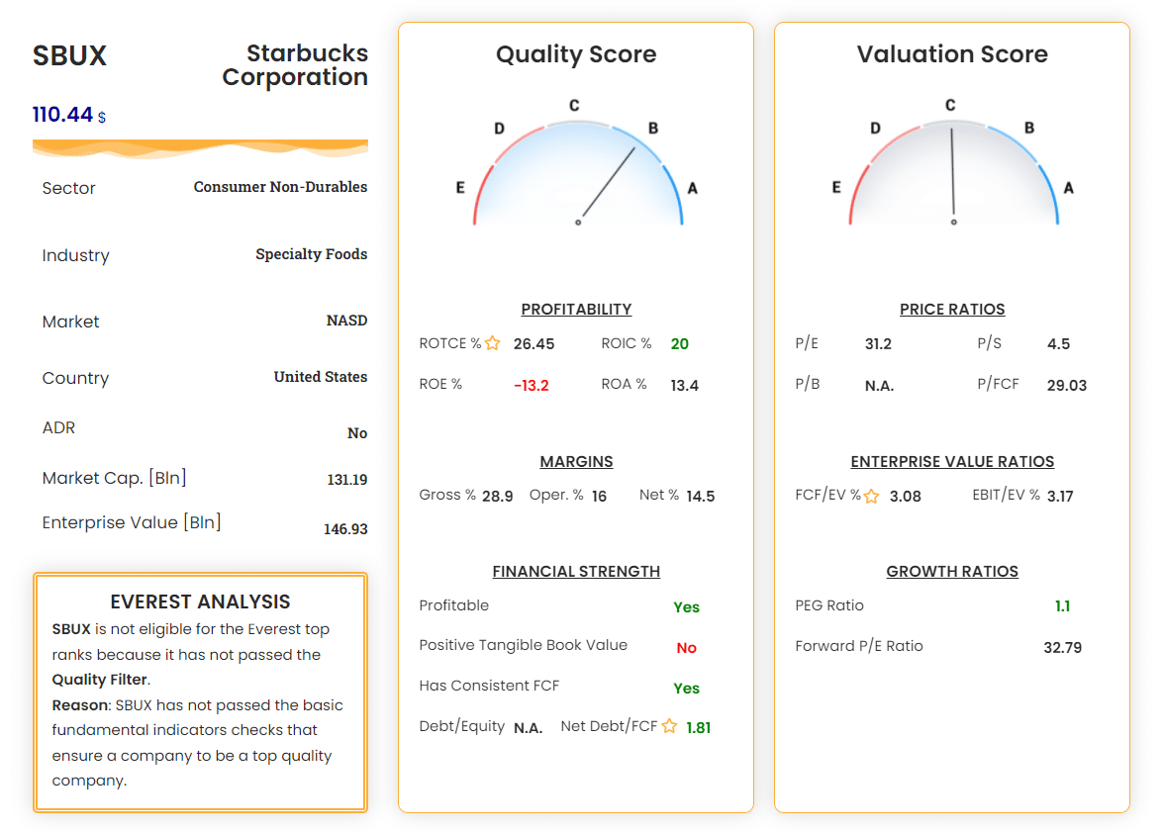Click the Enterprise Value [Bln] label
This screenshot has width=1164, height=833.
(x=132, y=522)
